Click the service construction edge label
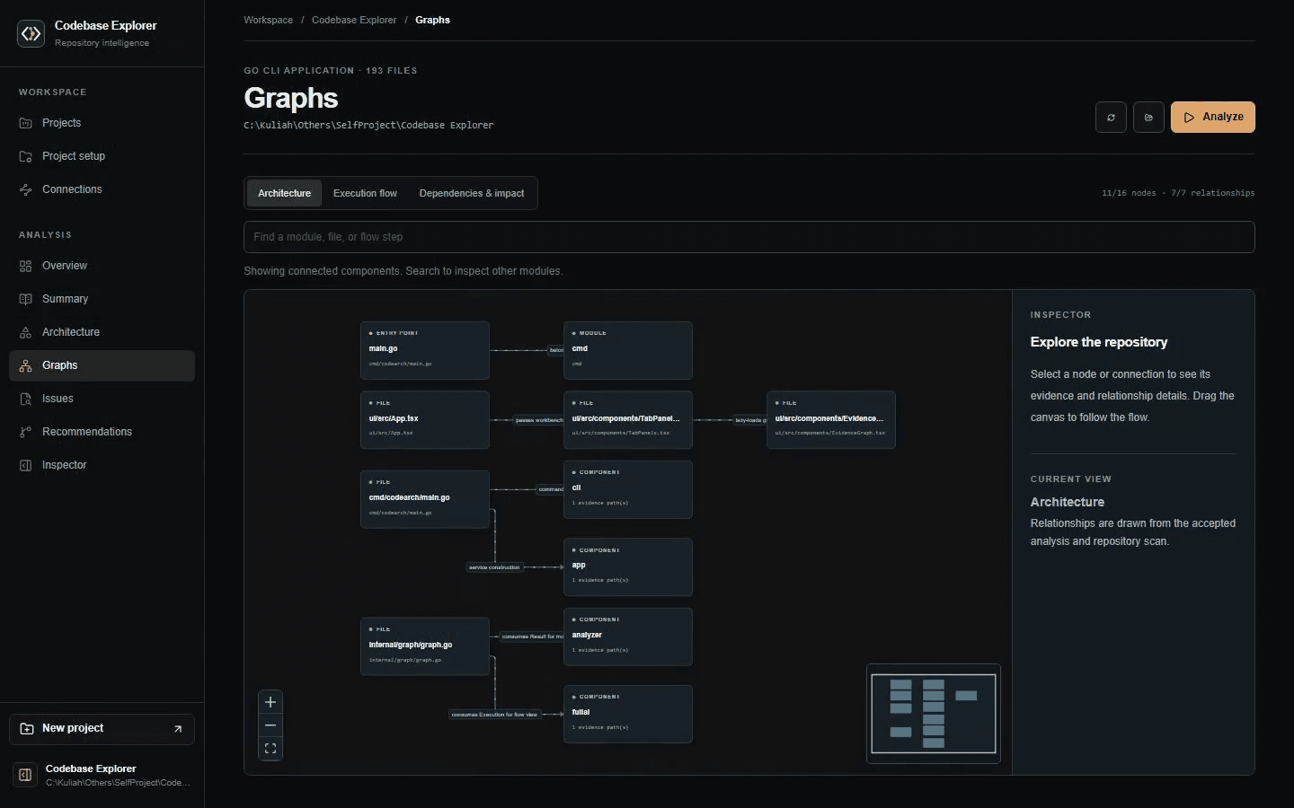1294x808 pixels. point(494,567)
